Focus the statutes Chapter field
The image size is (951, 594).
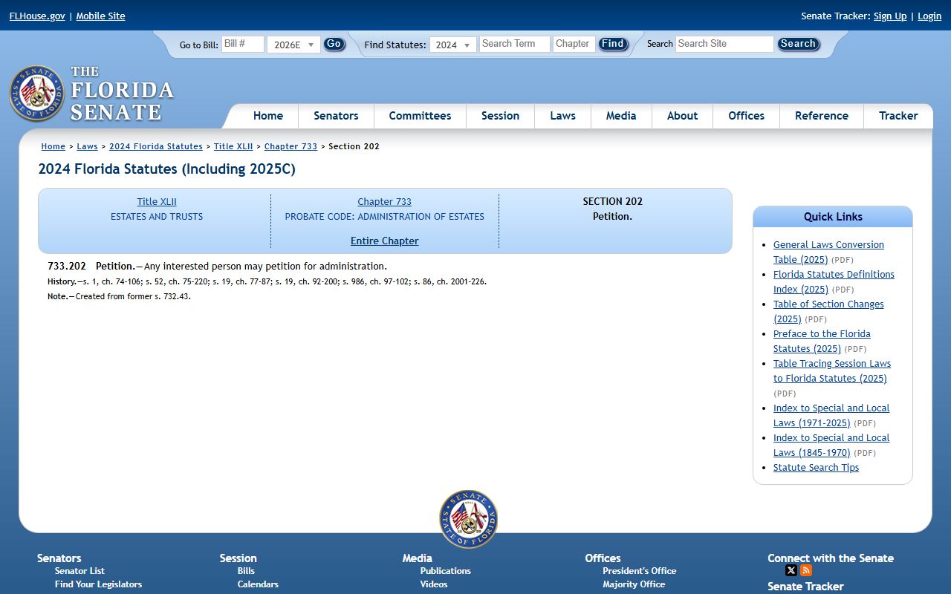click(x=574, y=44)
